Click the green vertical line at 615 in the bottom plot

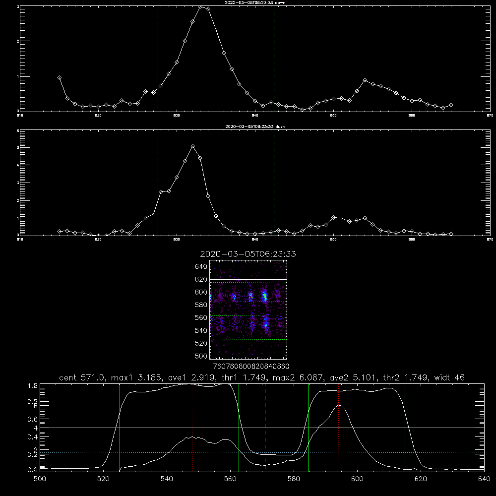click(x=405, y=427)
